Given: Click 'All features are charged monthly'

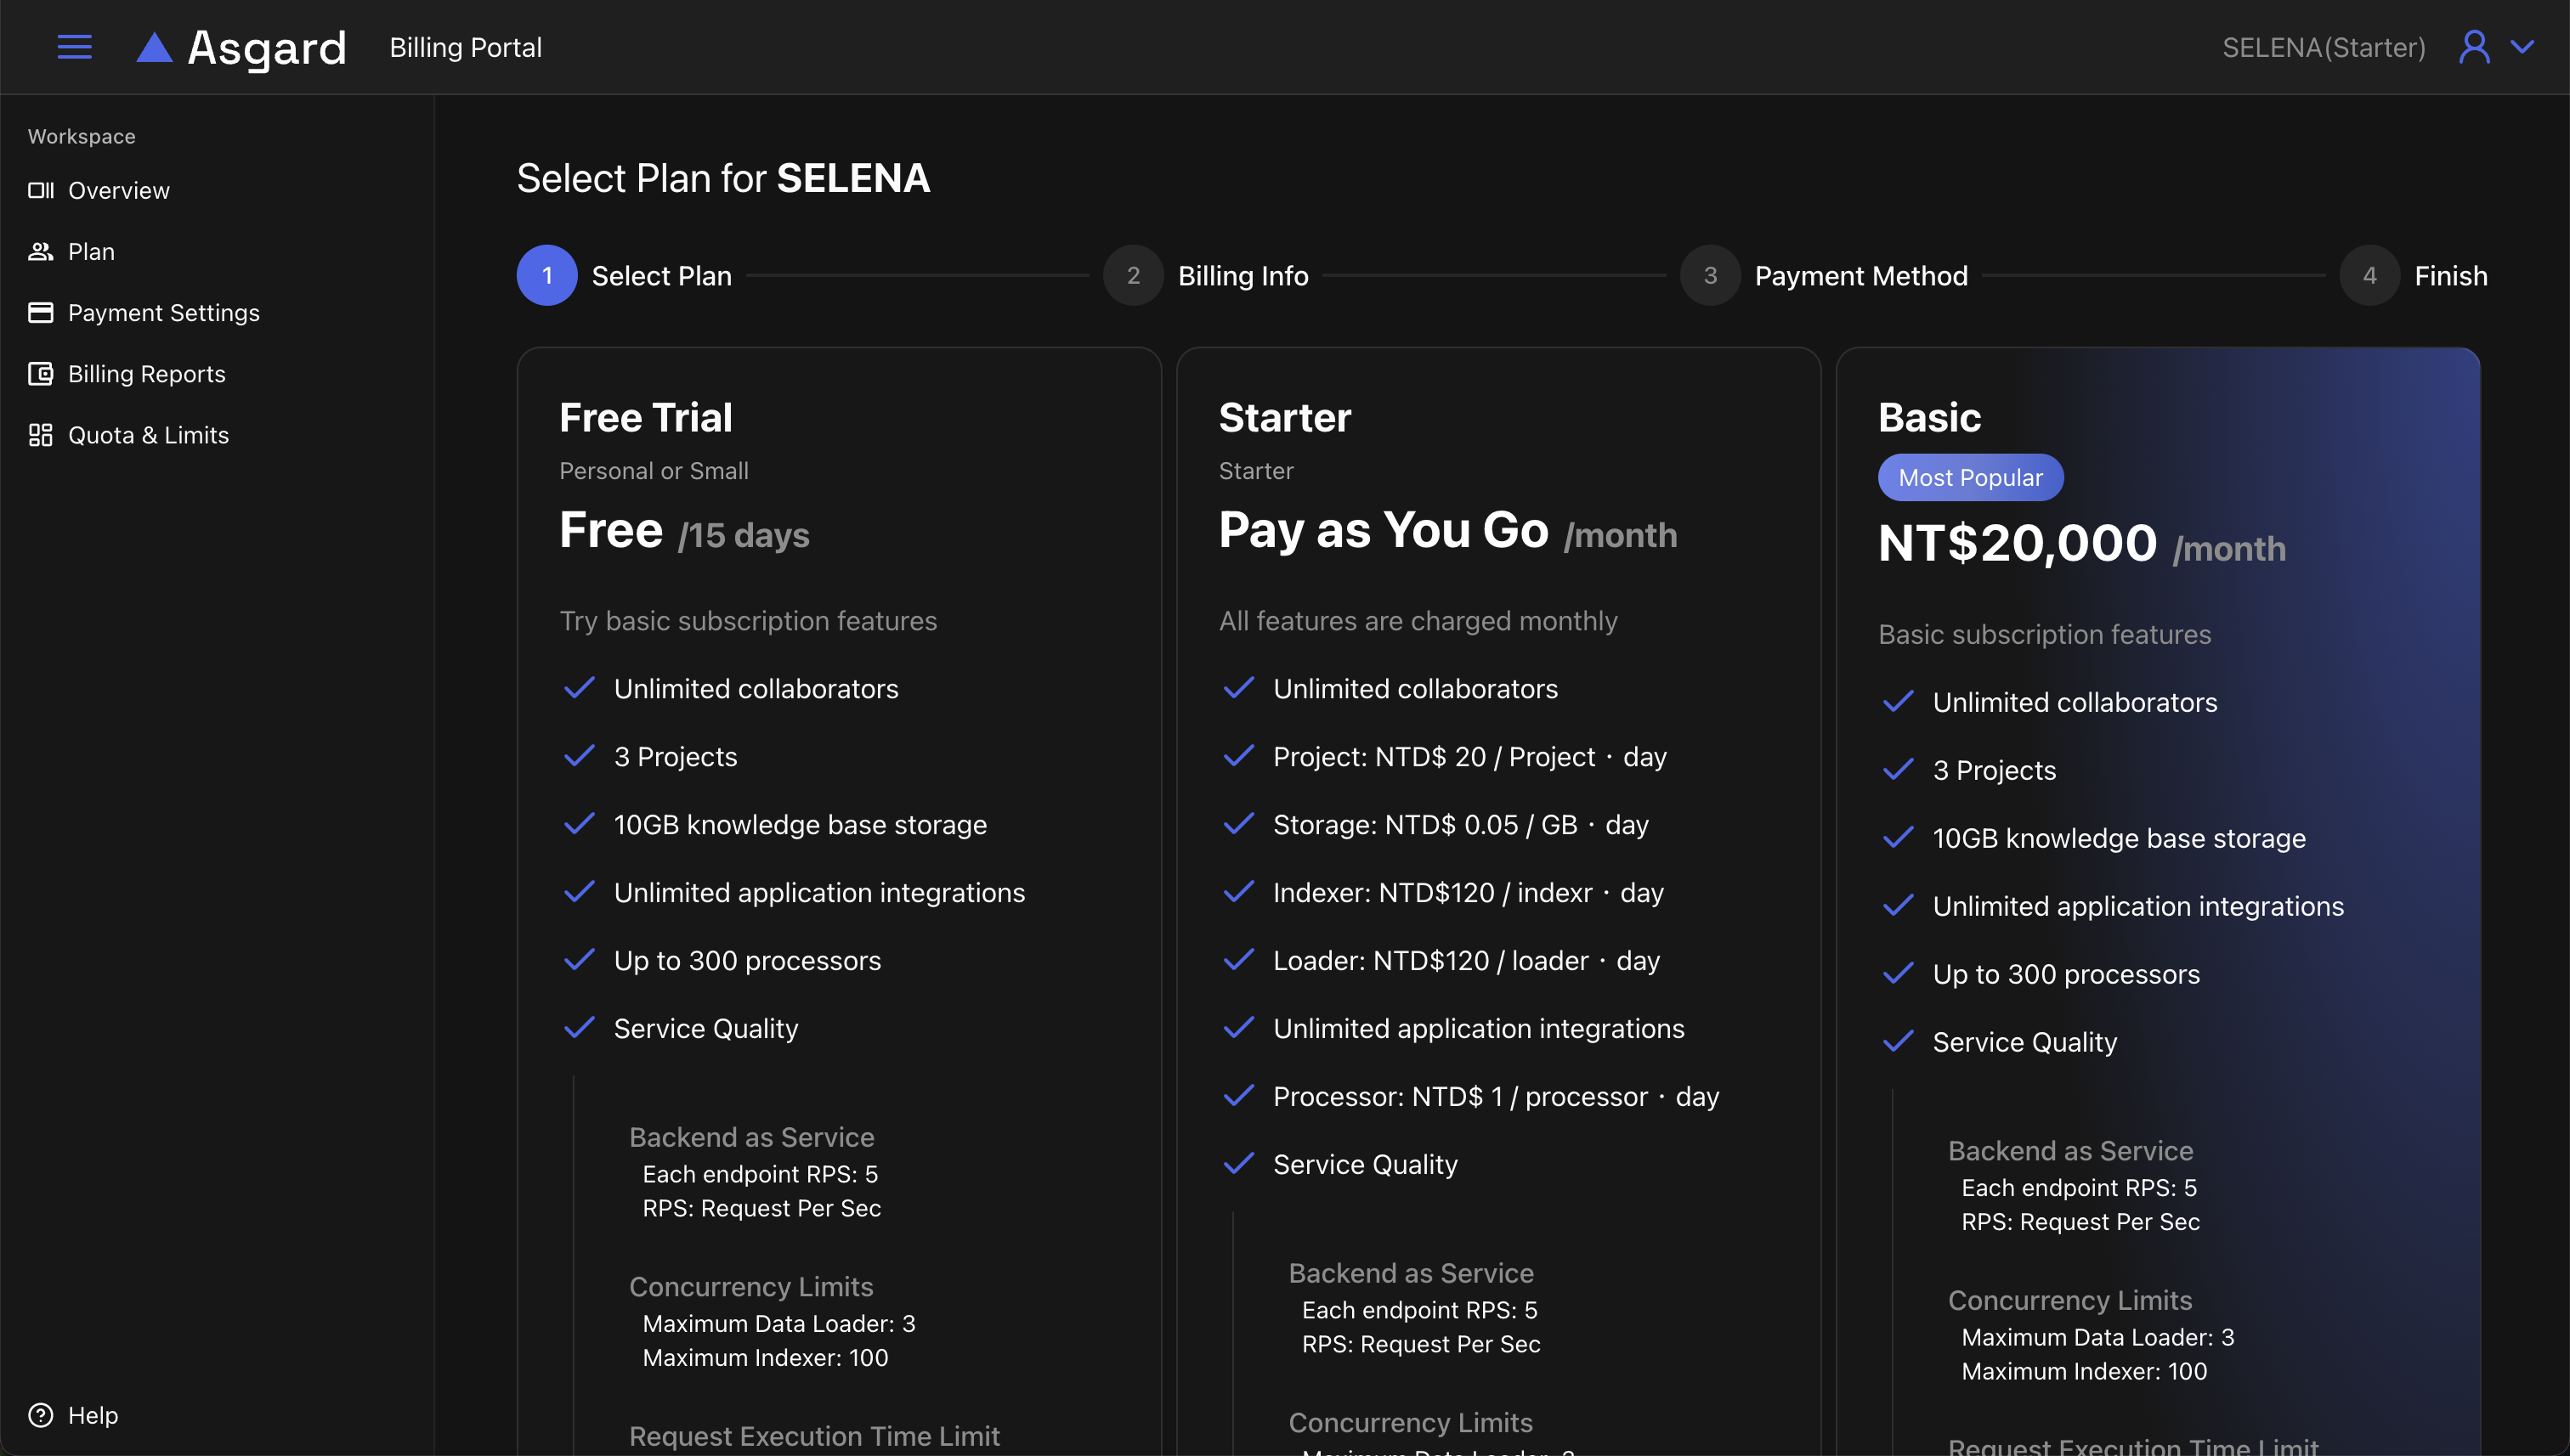Looking at the screenshot, I should click(1418, 621).
